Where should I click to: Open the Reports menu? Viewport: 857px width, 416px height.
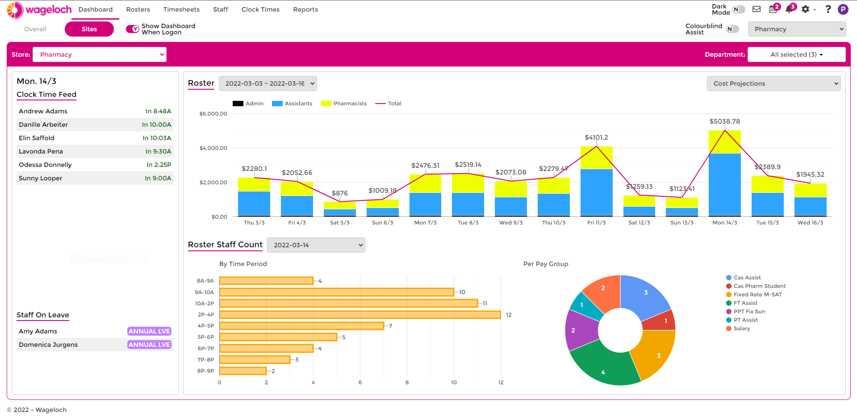pos(305,9)
